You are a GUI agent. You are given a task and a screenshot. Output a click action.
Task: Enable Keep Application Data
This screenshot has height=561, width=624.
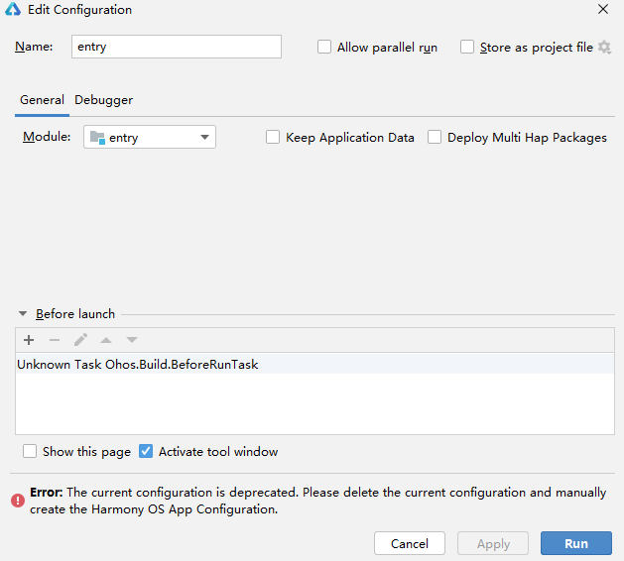pos(273,137)
